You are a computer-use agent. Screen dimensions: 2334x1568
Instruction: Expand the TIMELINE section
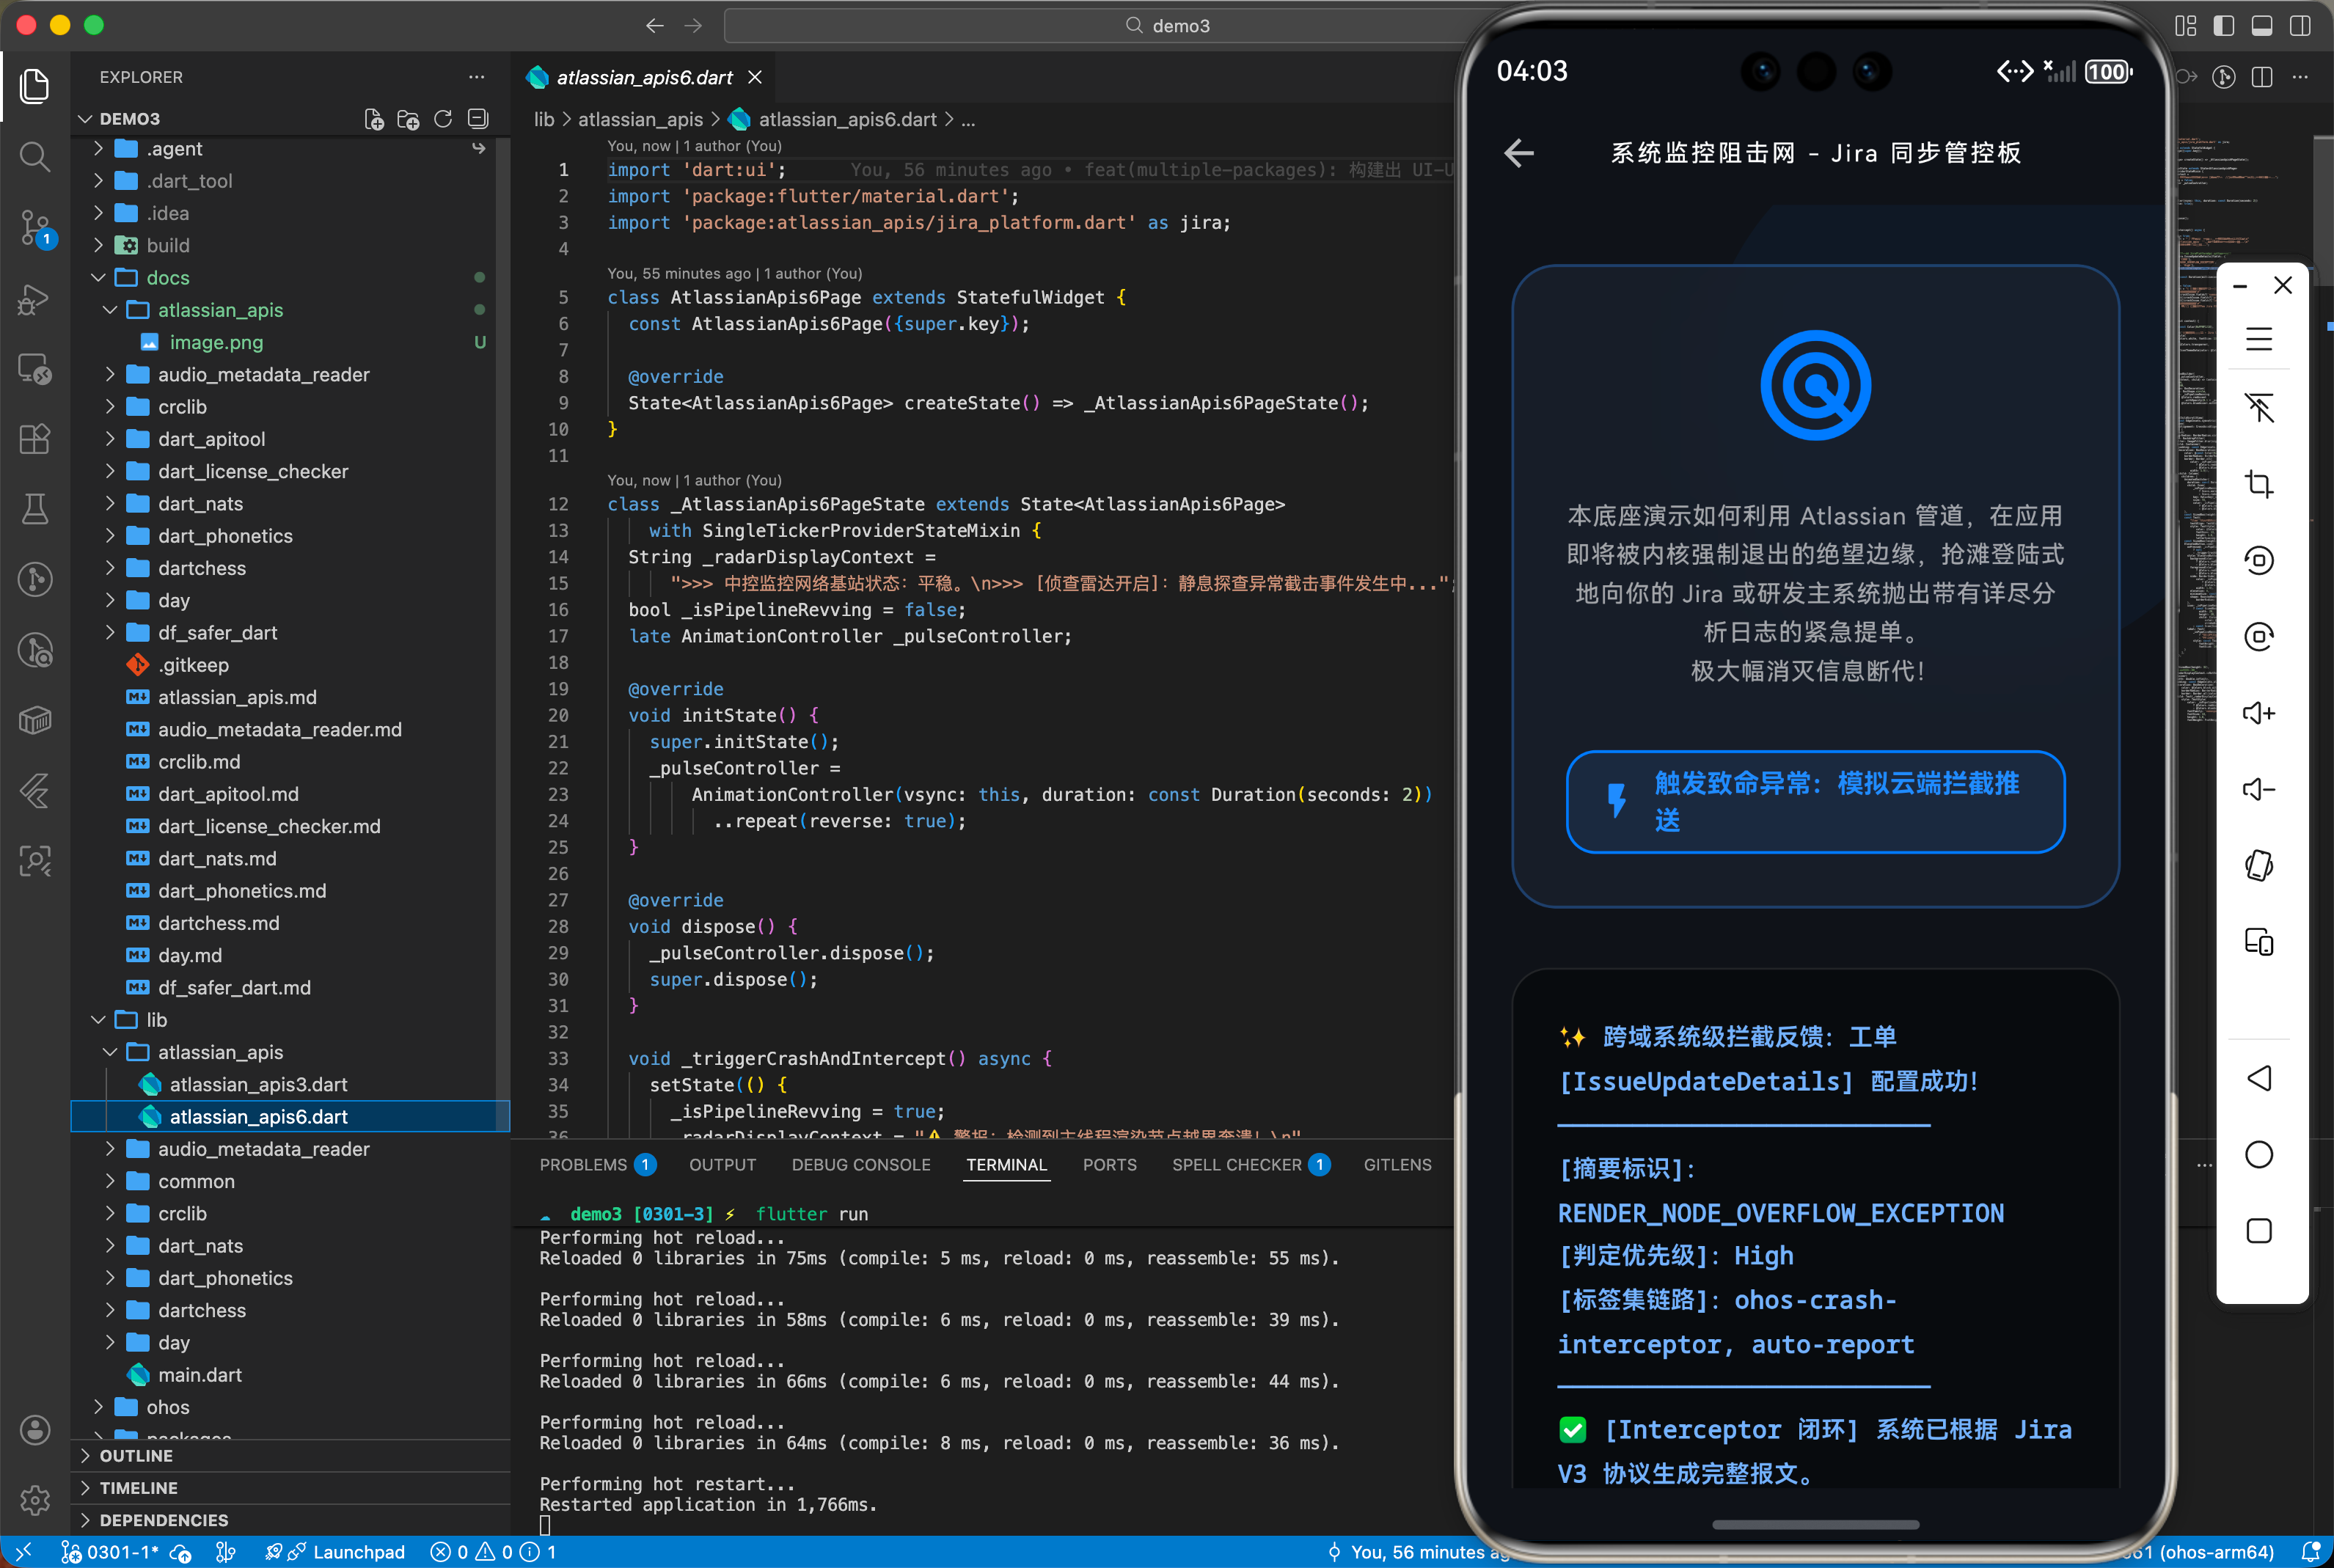point(138,1488)
